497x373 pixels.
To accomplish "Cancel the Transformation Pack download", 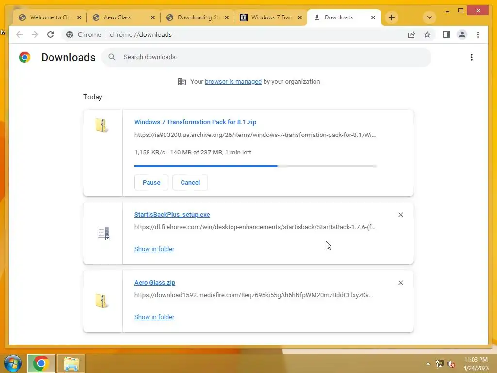I will pyautogui.click(x=190, y=183).
